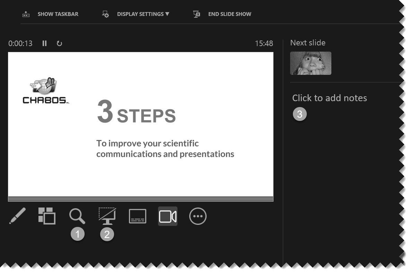Screen dimensions: 409x273
Task: Open the see all slides grid
Action: coord(47,216)
